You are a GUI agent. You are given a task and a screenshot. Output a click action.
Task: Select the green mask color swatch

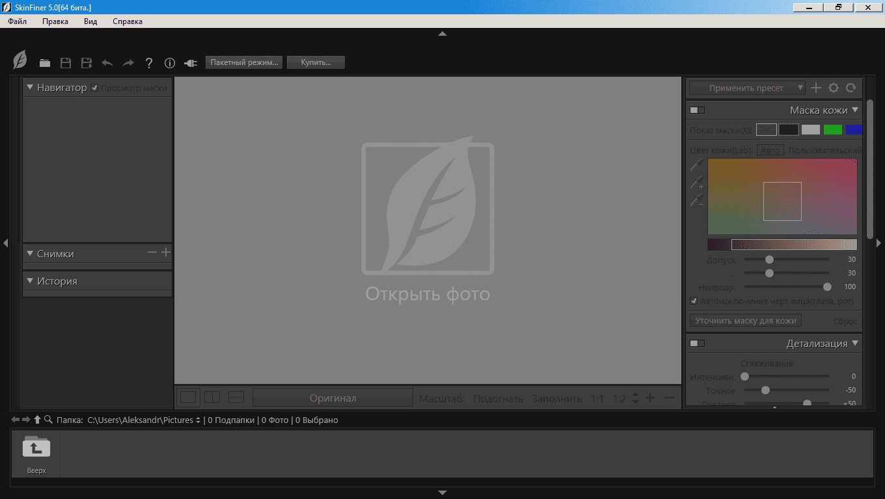833,130
